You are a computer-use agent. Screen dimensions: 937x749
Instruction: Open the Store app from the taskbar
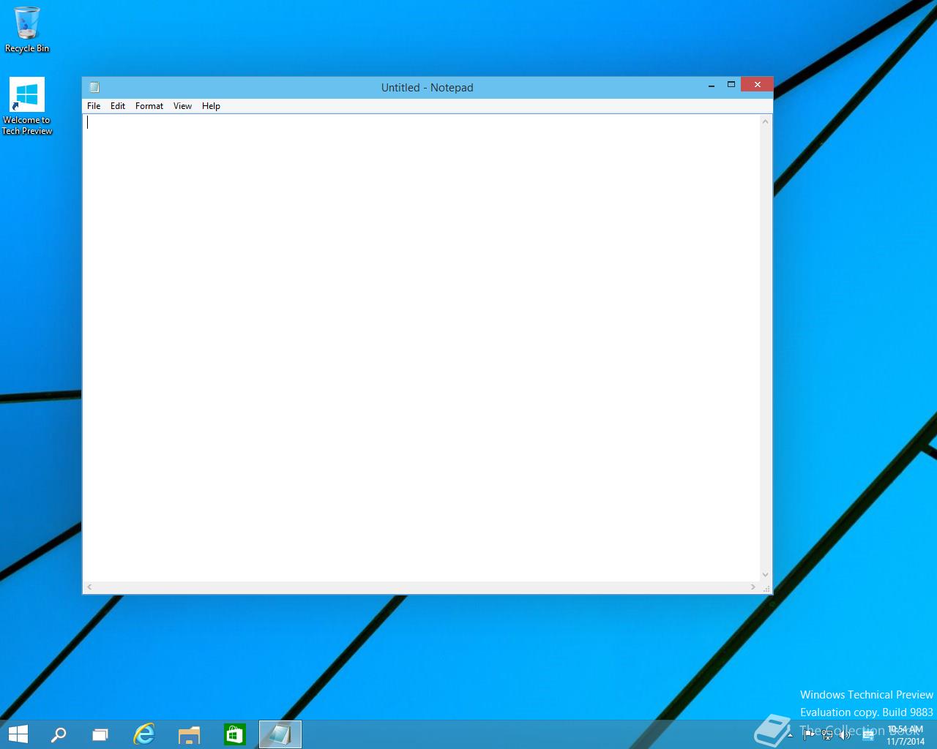coord(235,734)
